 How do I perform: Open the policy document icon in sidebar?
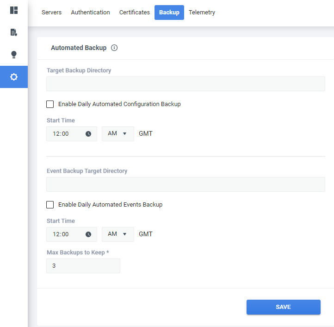(x=14, y=32)
